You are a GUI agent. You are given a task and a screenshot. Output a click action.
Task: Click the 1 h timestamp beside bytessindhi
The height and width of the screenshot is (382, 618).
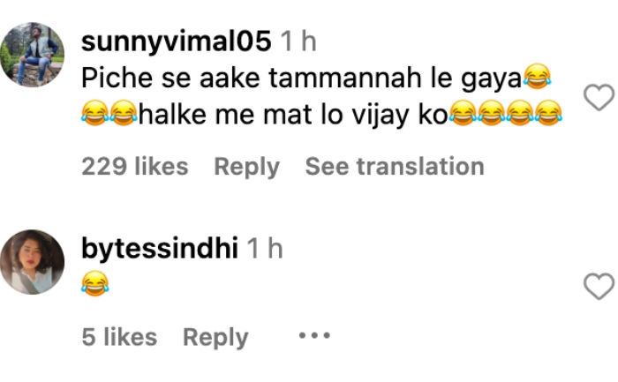[265, 249]
